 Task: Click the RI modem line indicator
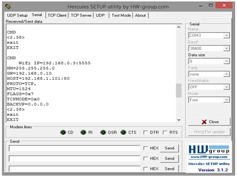click(84, 132)
